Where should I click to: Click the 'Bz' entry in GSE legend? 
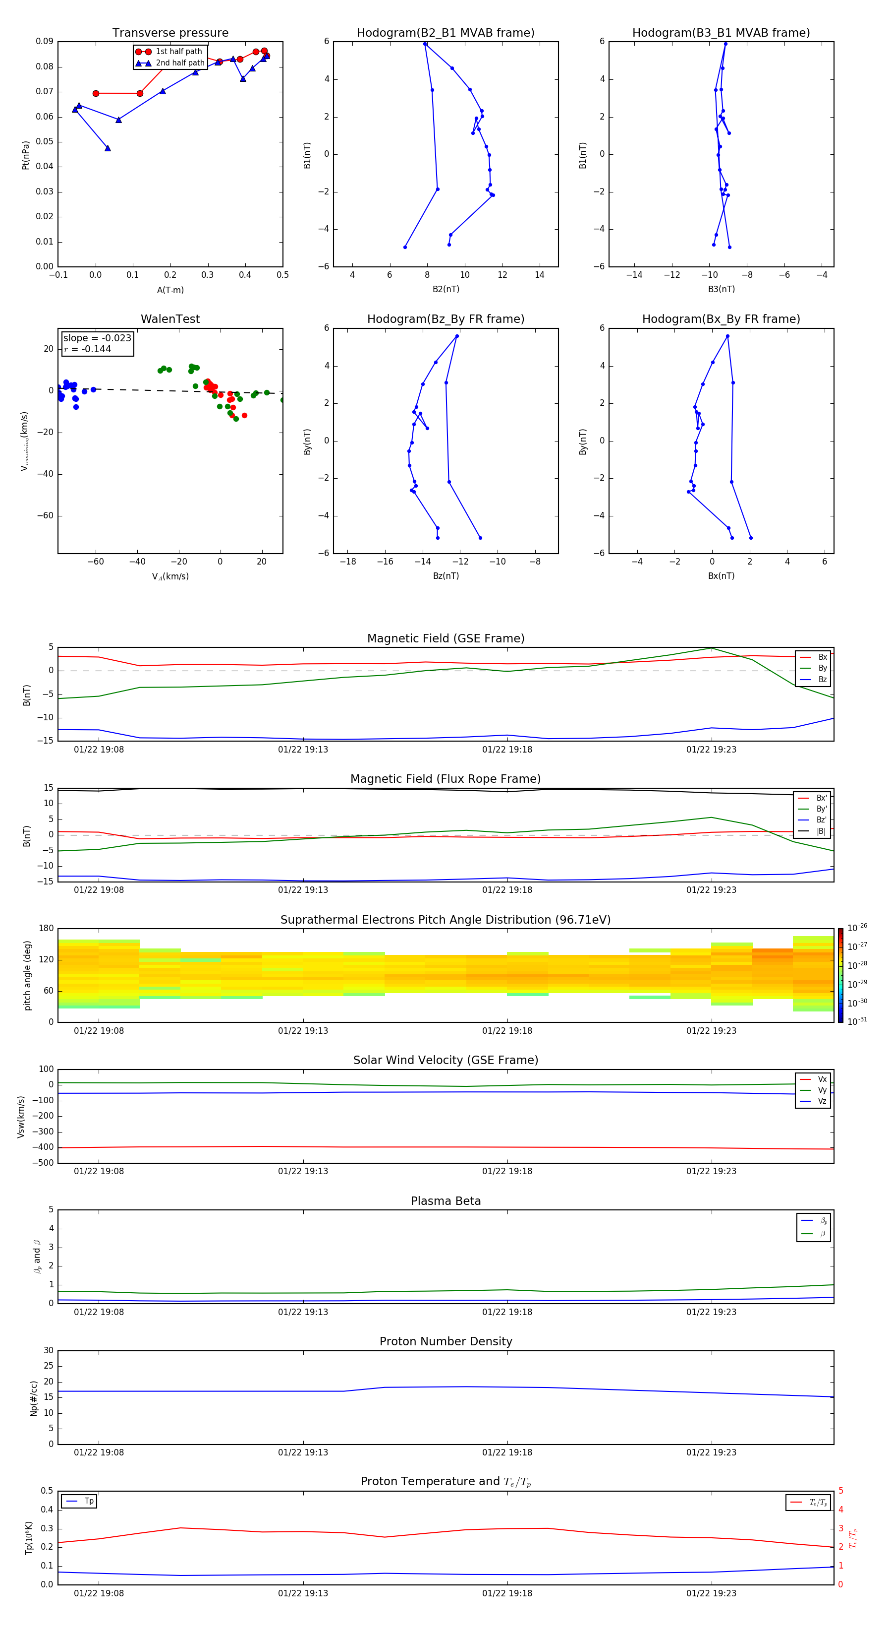click(814, 679)
